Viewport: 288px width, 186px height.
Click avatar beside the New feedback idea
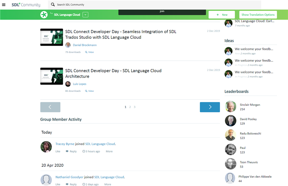[x=229, y=51]
